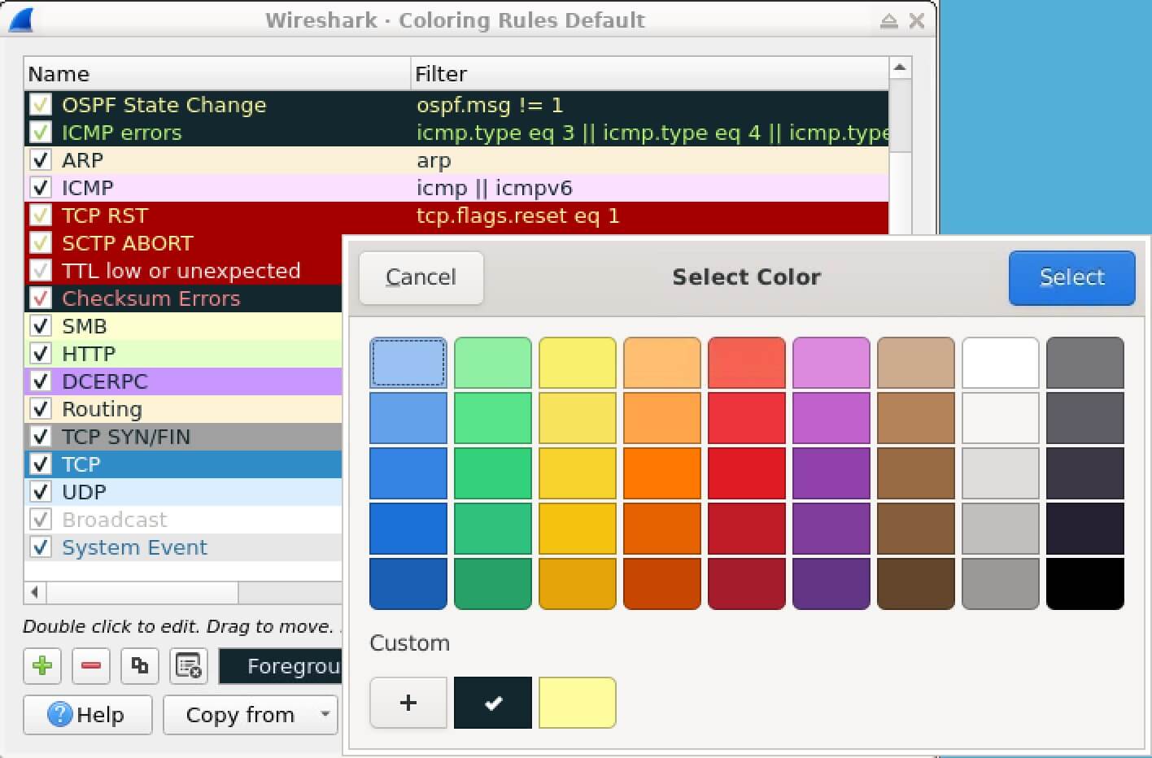Click the filter text 'ospf.msg != 1'

[490, 105]
